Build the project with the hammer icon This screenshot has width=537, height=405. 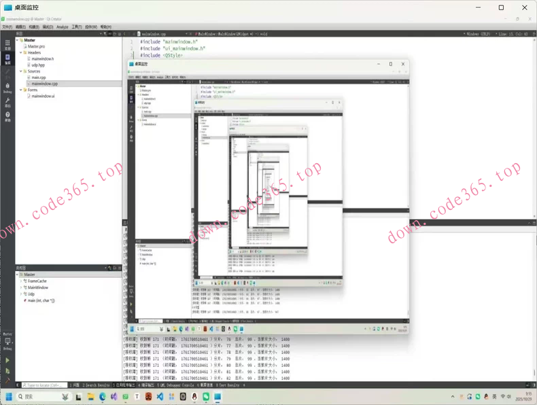click(x=7, y=381)
